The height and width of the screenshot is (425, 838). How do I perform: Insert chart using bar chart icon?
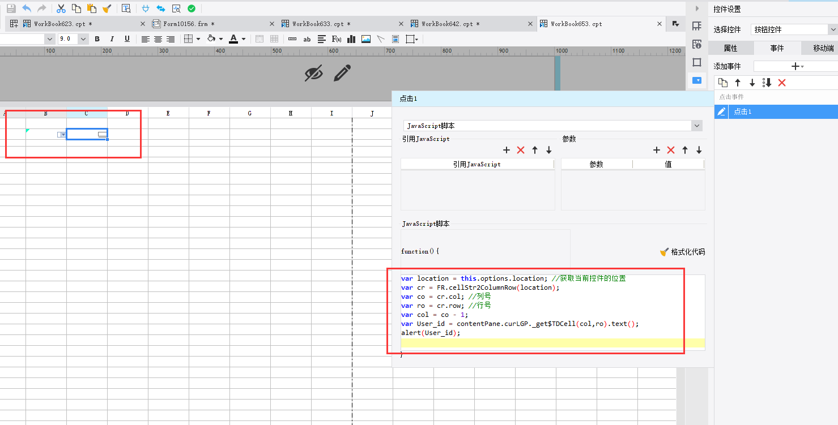point(351,39)
